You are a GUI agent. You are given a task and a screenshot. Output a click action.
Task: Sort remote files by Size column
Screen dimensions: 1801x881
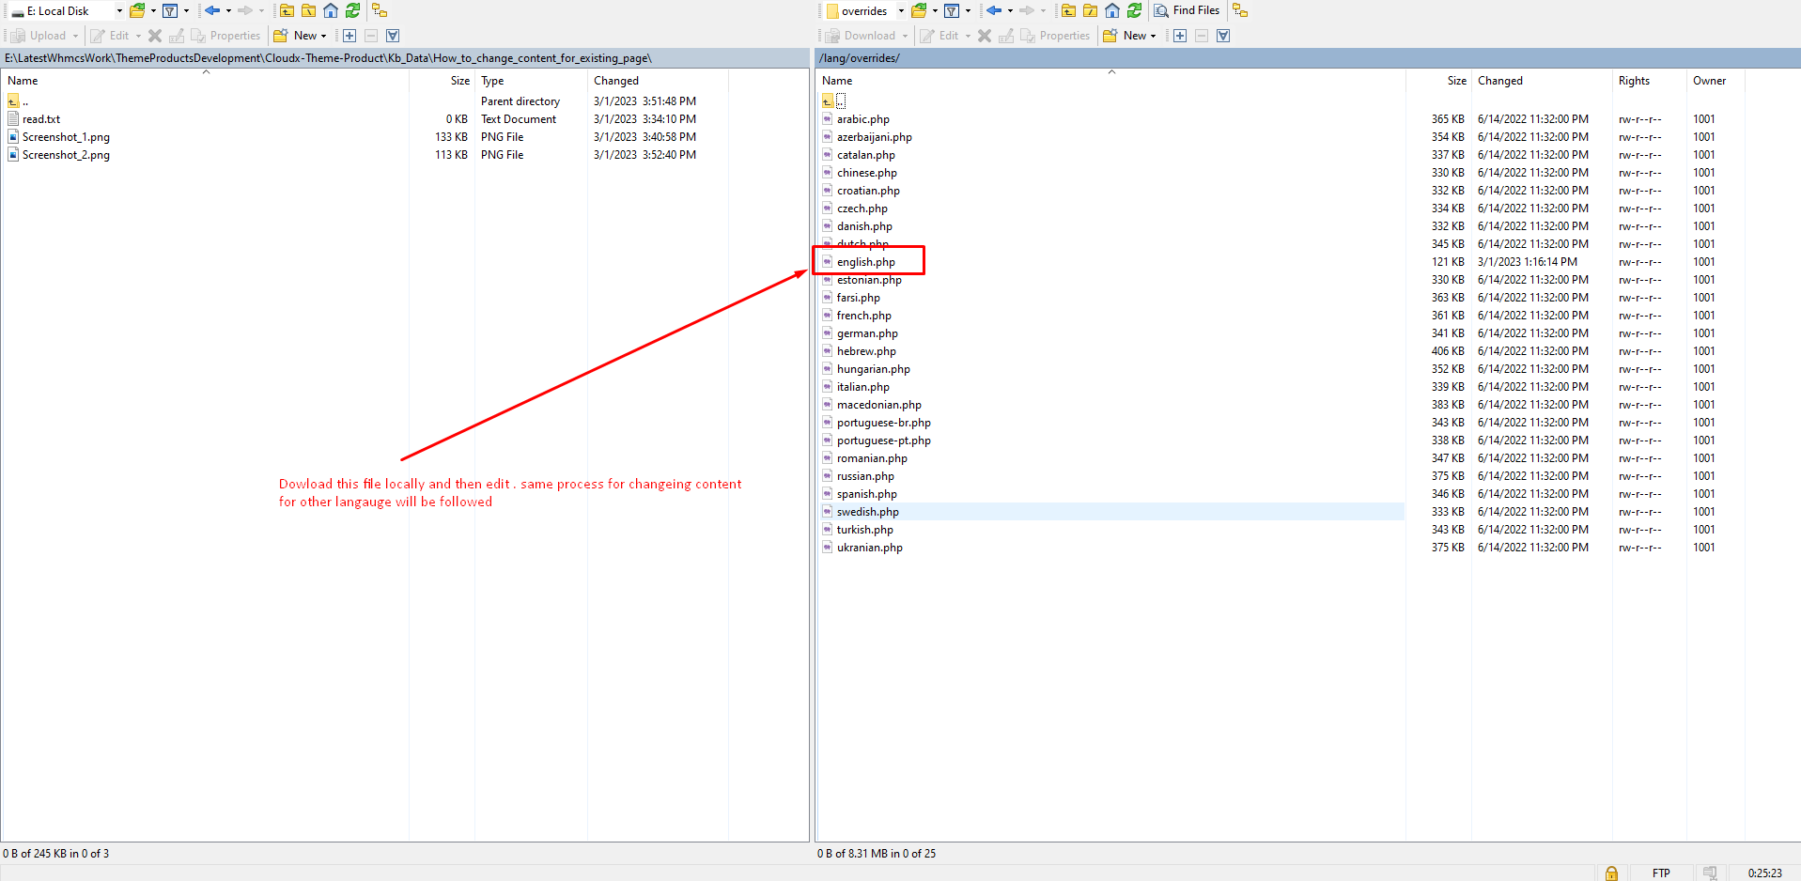tap(1456, 81)
